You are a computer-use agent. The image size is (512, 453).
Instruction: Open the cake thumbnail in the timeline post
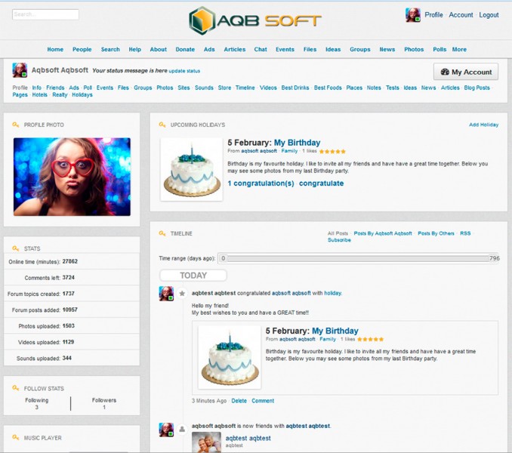coord(230,357)
